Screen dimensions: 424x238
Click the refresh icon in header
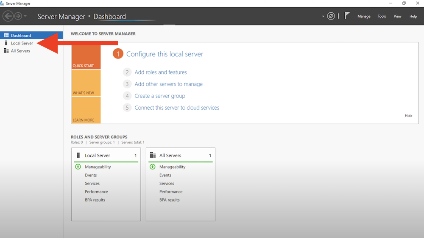(331, 16)
